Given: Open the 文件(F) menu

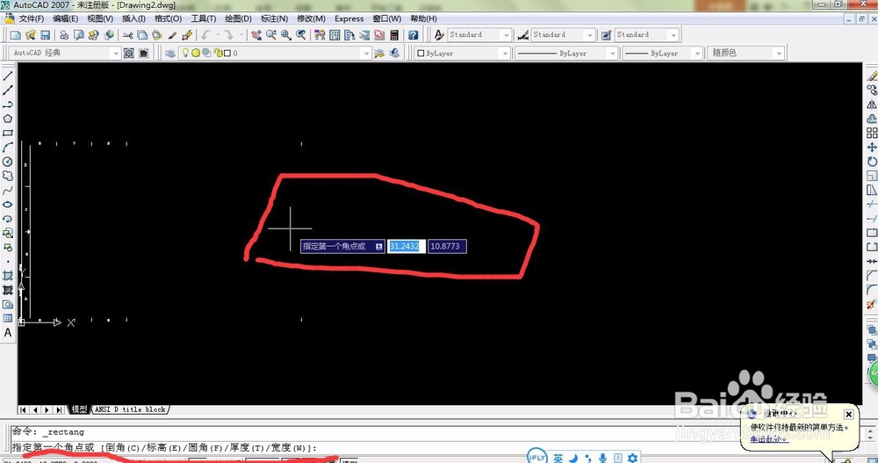Looking at the screenshot, I should tap(32, 18).
